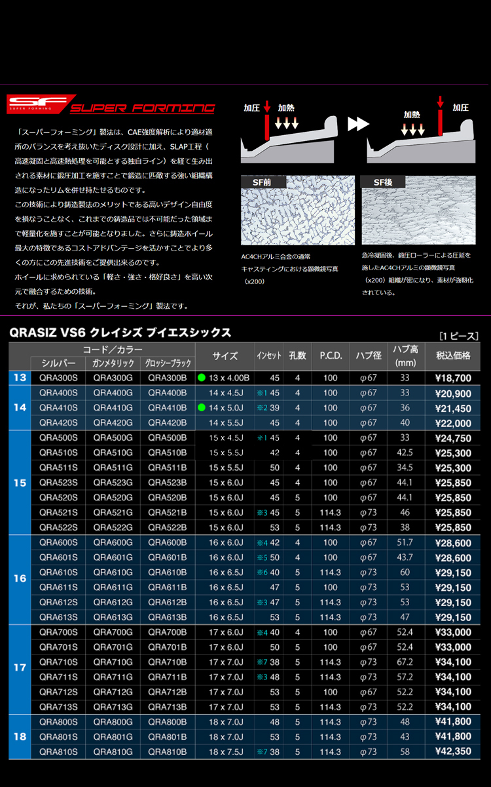Image resolution: width=491 pixels, height=787 pixels.
Task: Click the P.C.D. column header
Action: click(331, 356)
